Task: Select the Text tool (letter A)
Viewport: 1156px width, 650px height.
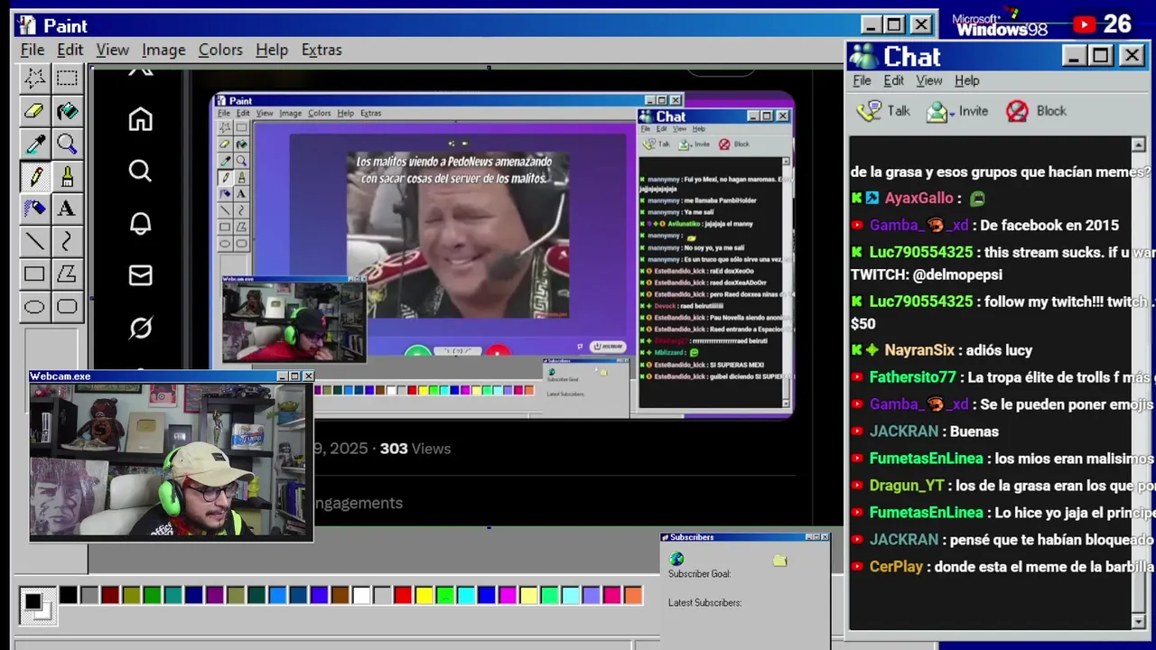Action: point(67,209)
